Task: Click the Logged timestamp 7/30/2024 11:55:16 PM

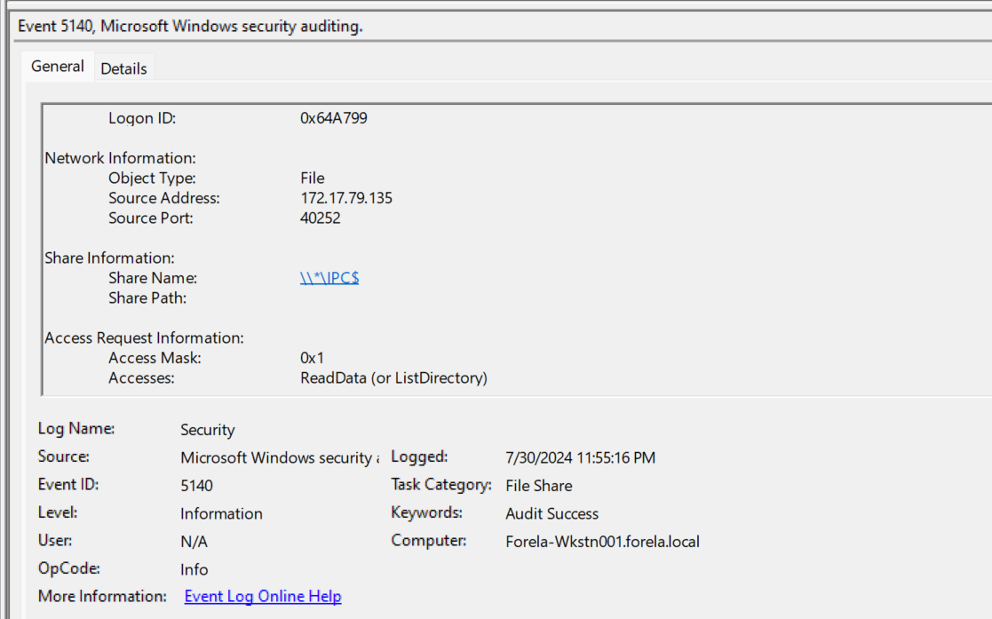Action: (580, 457)
